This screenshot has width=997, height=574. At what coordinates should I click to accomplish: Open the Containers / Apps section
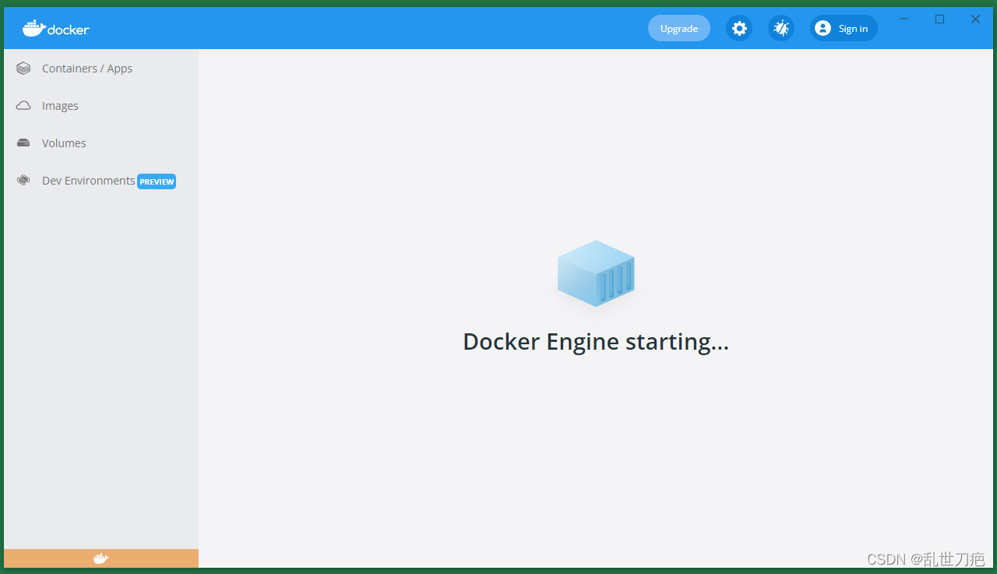click(x=101, y=69)
